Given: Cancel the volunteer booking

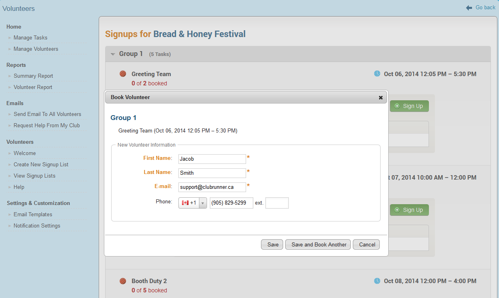Looking at the screenshot, I should pyautogui.click(x=367, y=244).
